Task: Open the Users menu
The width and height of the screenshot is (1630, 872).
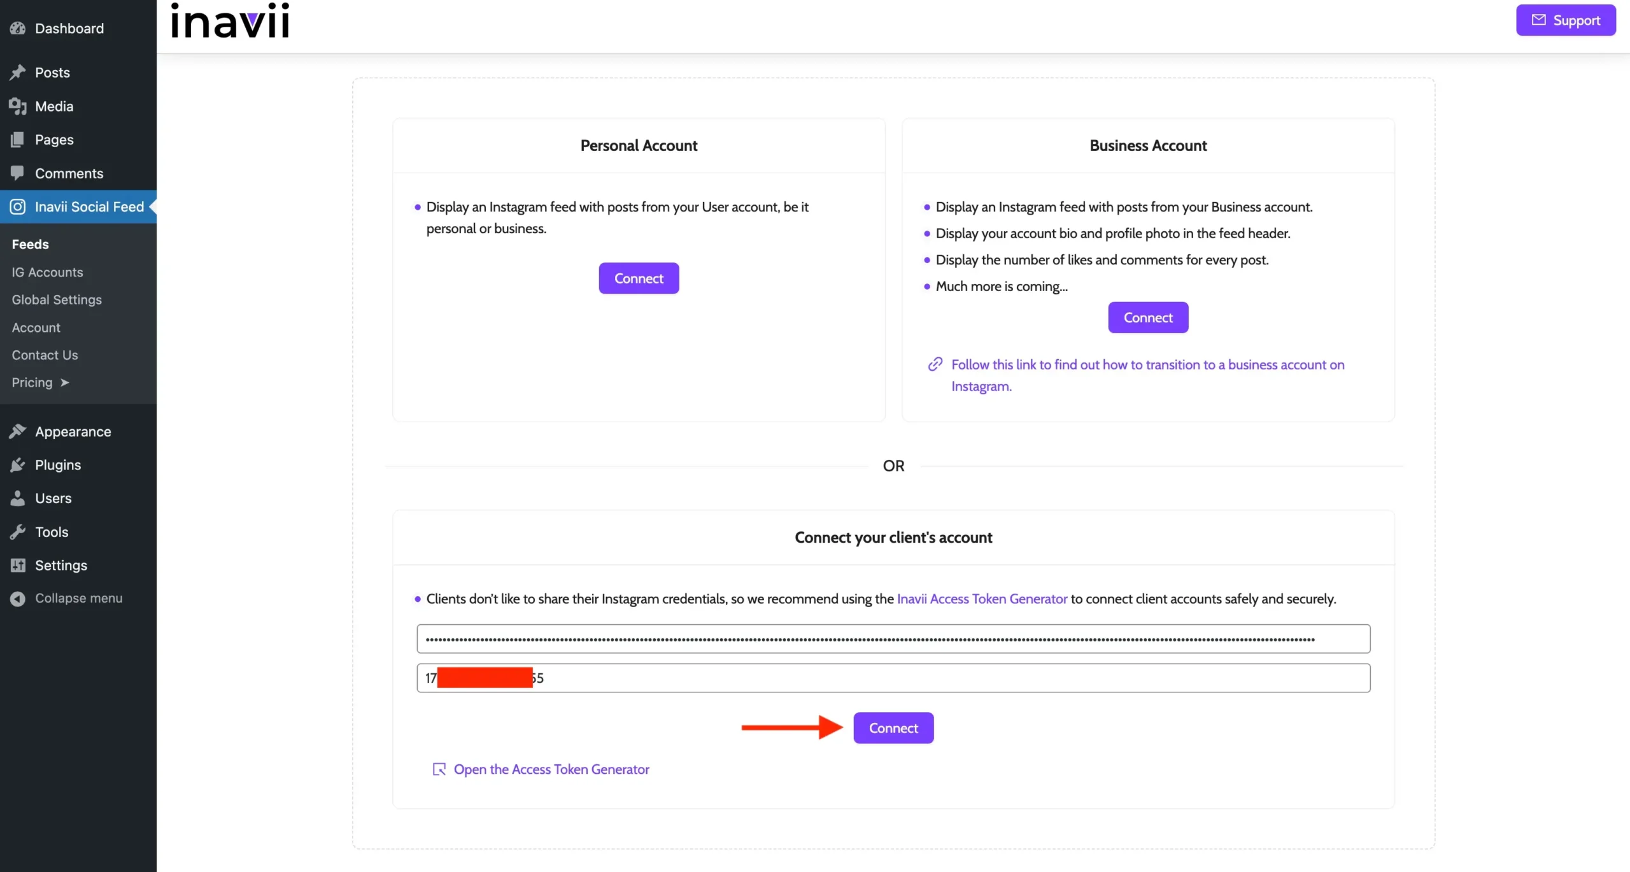Action: click(x=53, y=499)
